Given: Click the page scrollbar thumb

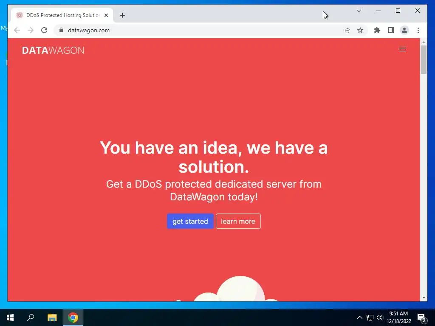Looking at the screenshot, I should click(424, 60).
